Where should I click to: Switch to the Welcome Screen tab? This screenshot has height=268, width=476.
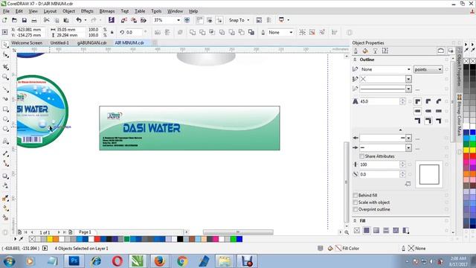pos(27,43)
